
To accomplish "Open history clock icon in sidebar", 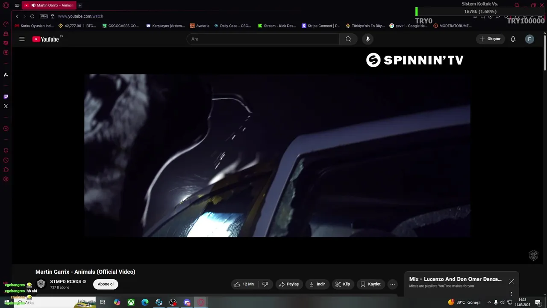I will point(6,160).
